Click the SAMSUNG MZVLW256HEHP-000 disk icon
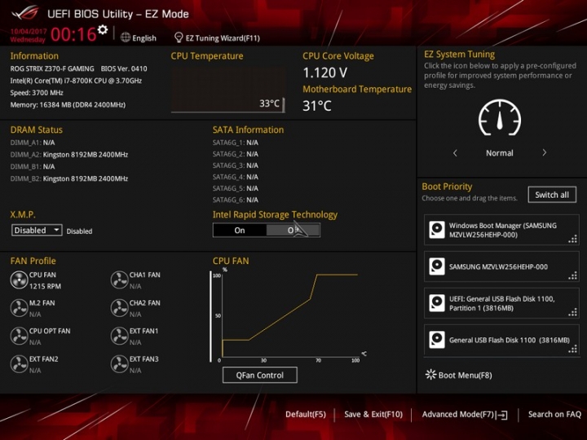Image resolution: width=587 pixels, height=440 pixels. pyautogui.click(x=437, y=266)
